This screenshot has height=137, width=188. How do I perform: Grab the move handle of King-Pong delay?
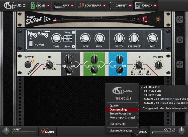[180, 40]
